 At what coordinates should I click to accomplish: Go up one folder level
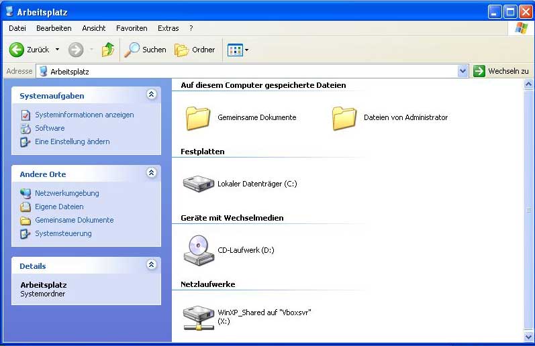[x=108, y=50]
